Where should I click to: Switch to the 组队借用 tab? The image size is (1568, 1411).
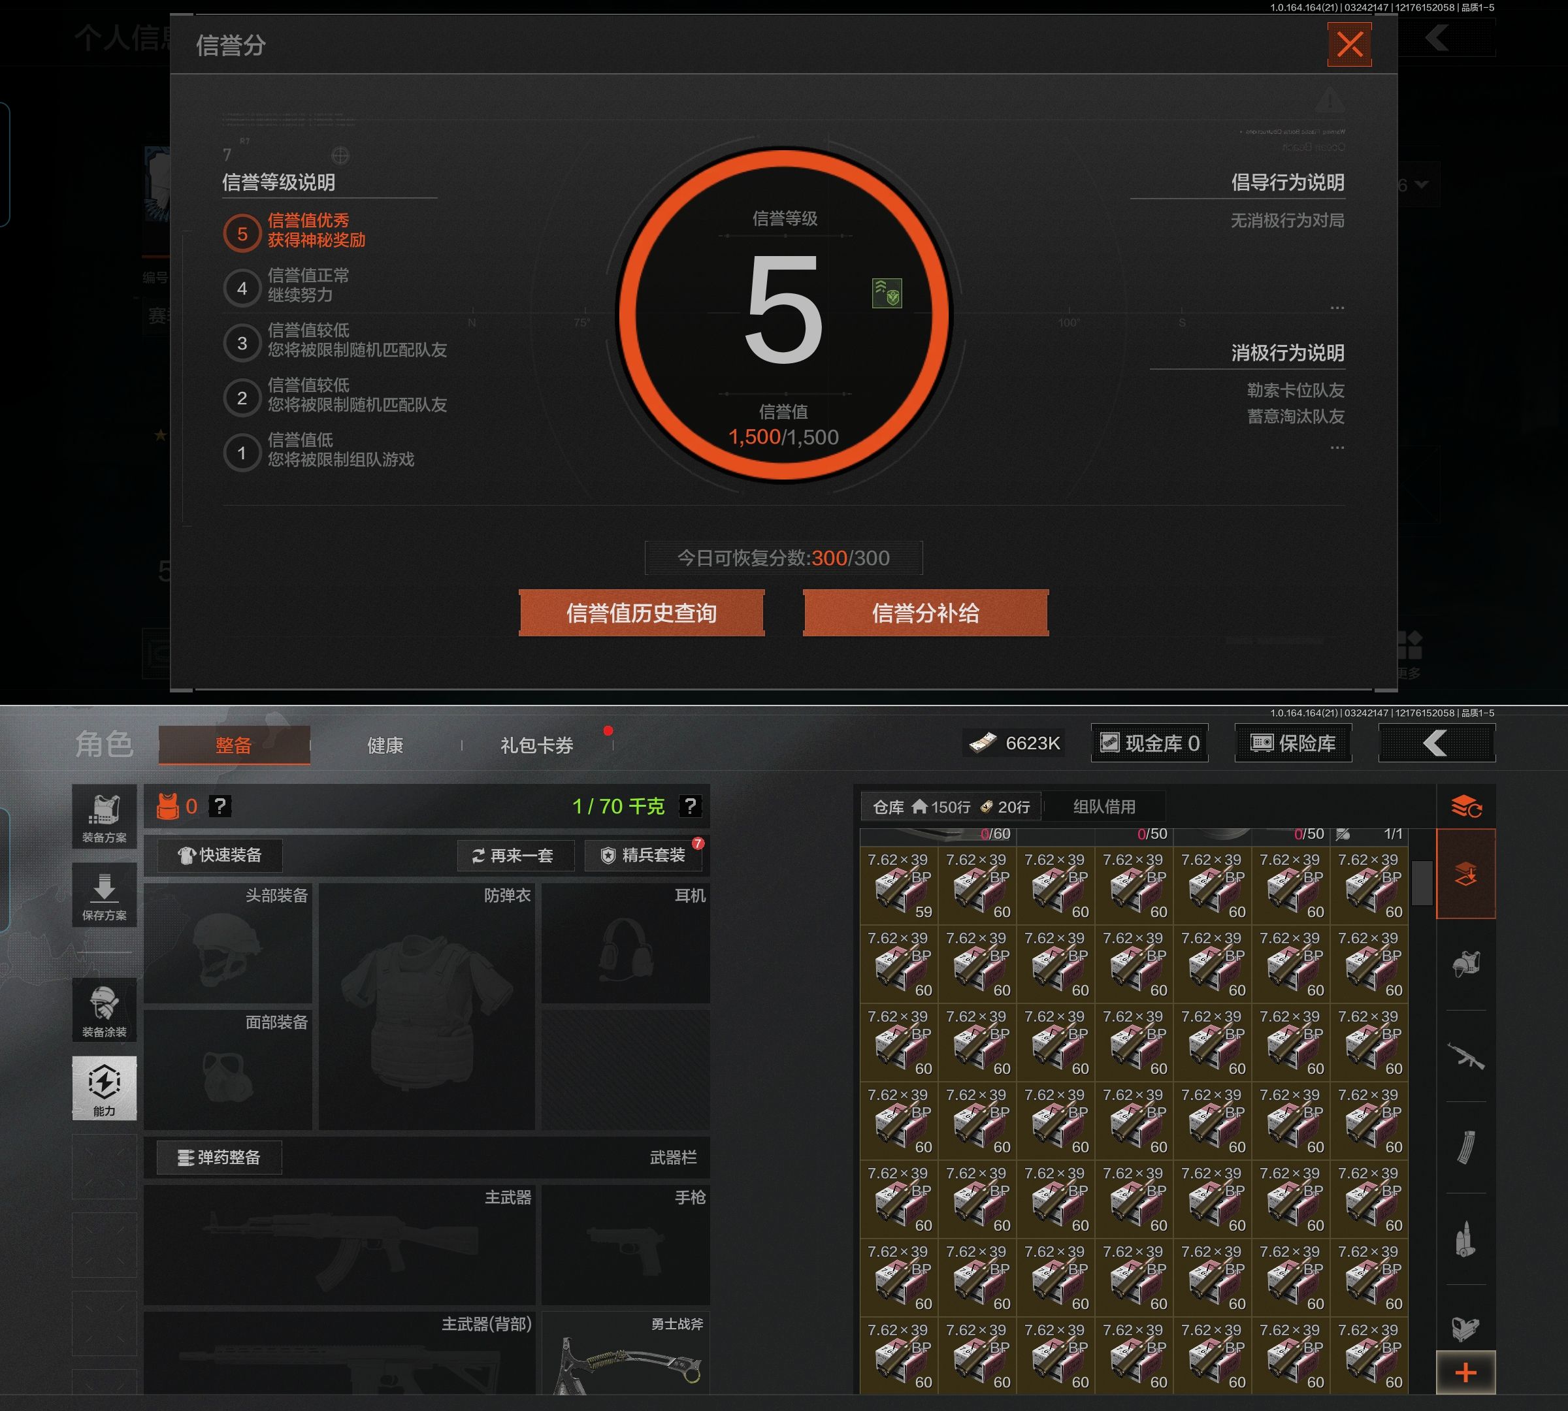point(1103,807)
